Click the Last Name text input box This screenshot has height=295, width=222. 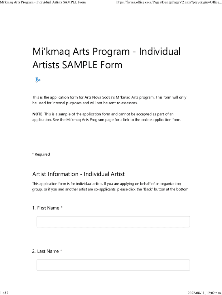pyautogui.click(x=113, y=265)
